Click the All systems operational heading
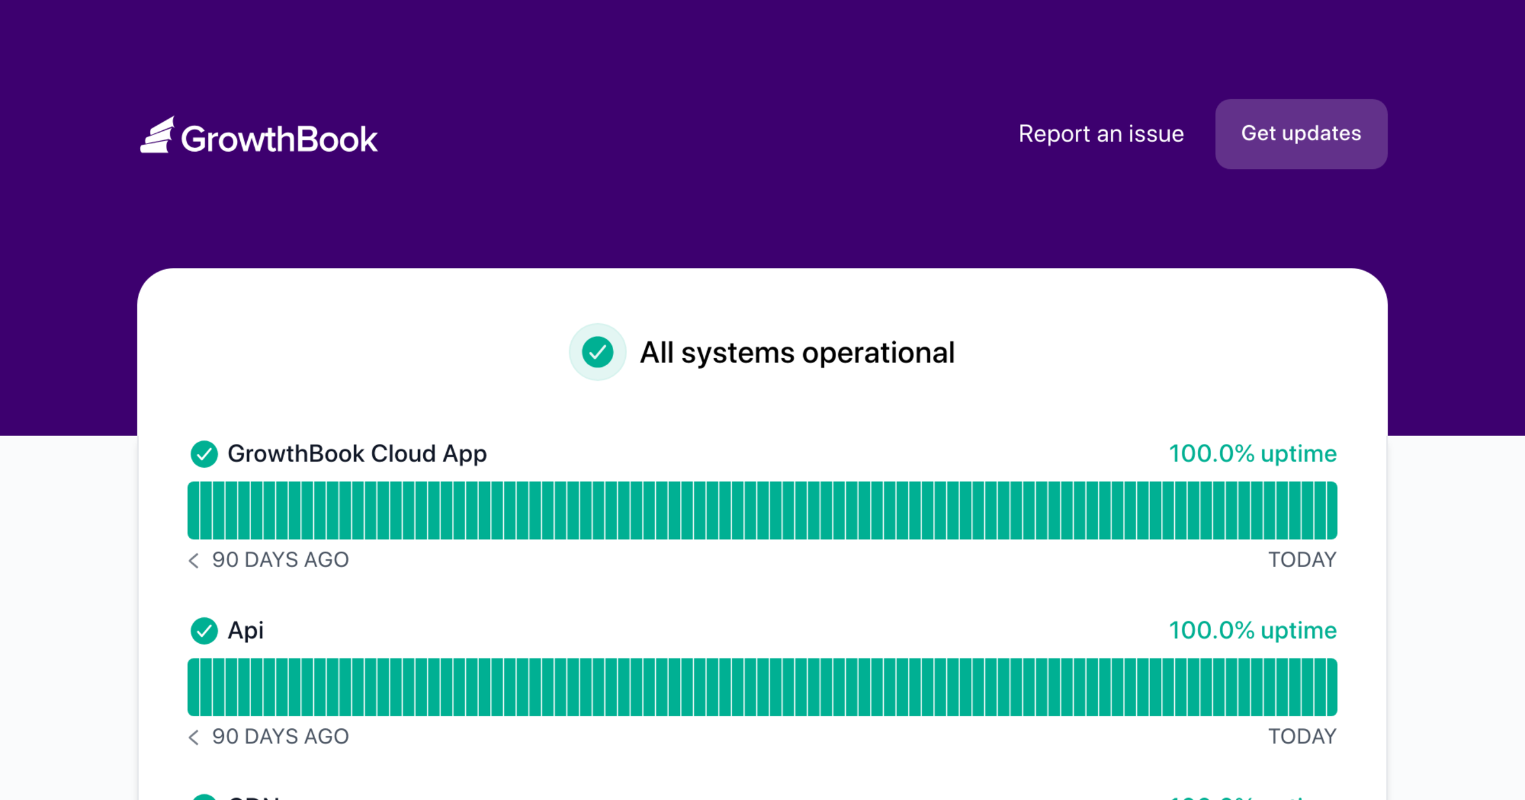Image resolution: width=1525 pixels, height=800 pixels. [x=797, y=352]
